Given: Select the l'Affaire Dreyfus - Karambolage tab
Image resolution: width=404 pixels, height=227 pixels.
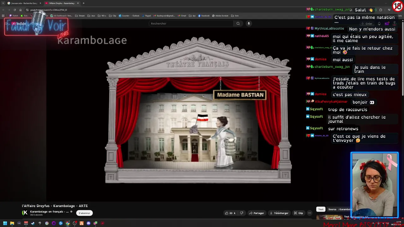Looking at the screenshot, I should [61, 3].
